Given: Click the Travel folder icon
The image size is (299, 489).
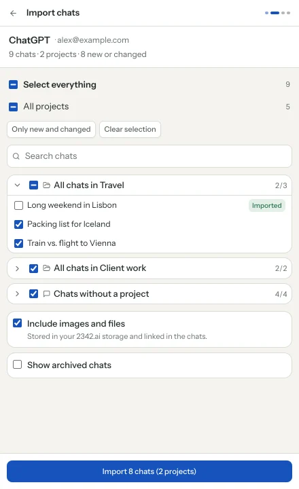Looking at the screenshot, I should (x=46, y=185).
